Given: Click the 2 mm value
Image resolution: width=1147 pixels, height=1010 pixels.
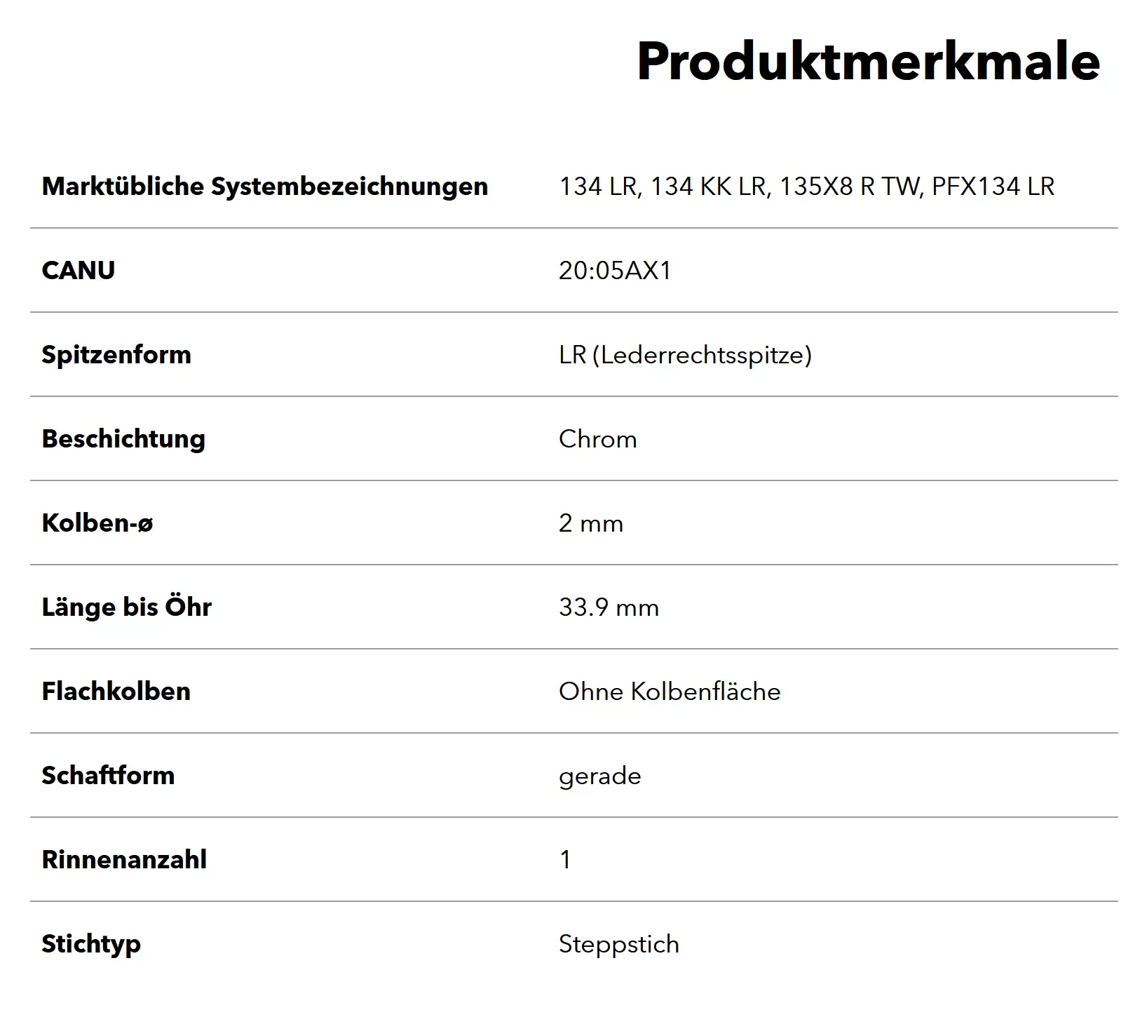Looking at the screenshot, I should click(591, 523).
